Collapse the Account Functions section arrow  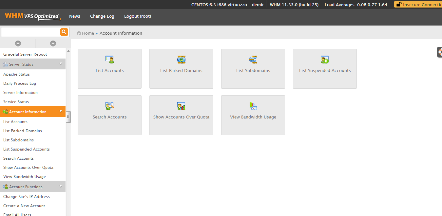pos(61,187)
